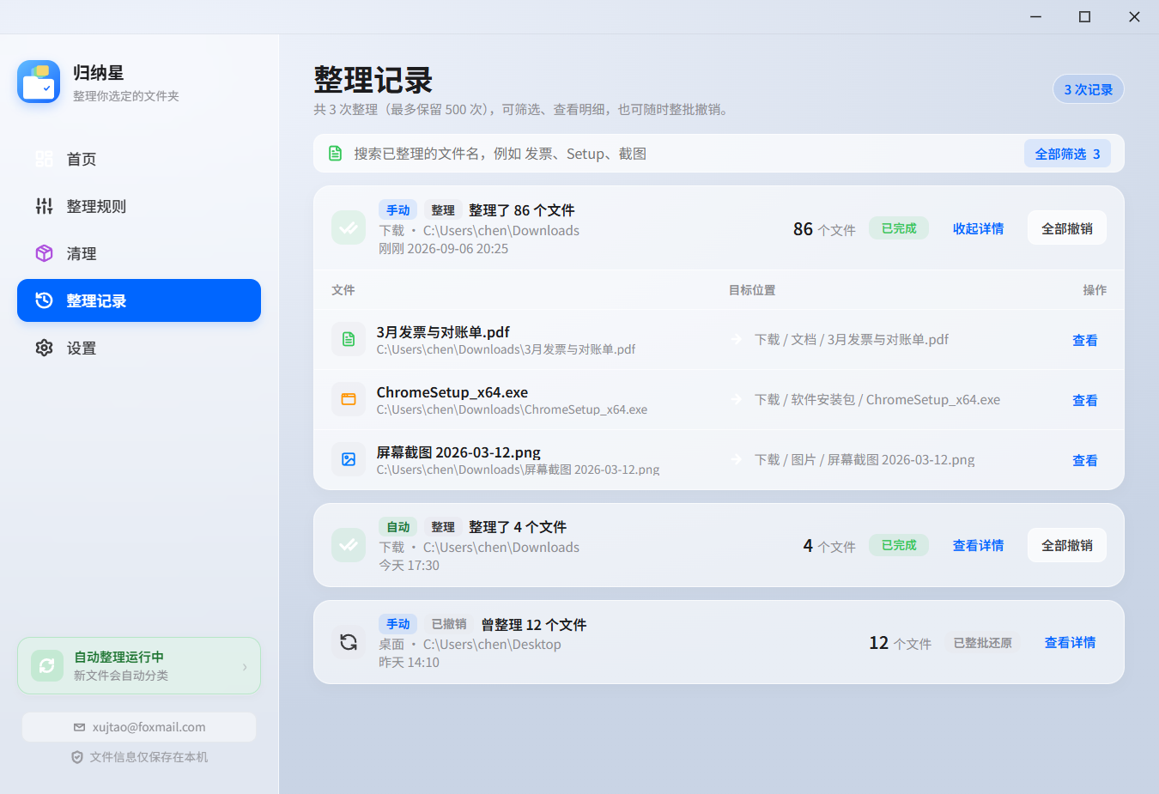This screenshot has height=794, width=1159.
Task: Click 查看 for 3月发票与对账单.pdf
Action: tap(1085, 340)
